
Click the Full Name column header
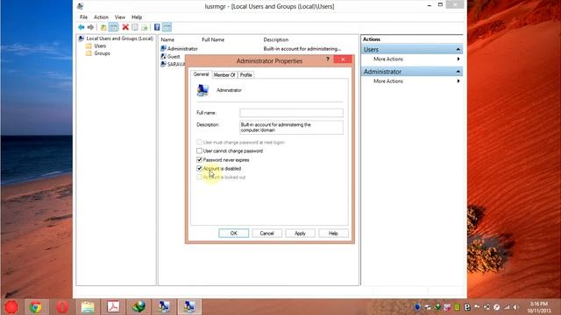pyautogui.click(x=213, y=39)
